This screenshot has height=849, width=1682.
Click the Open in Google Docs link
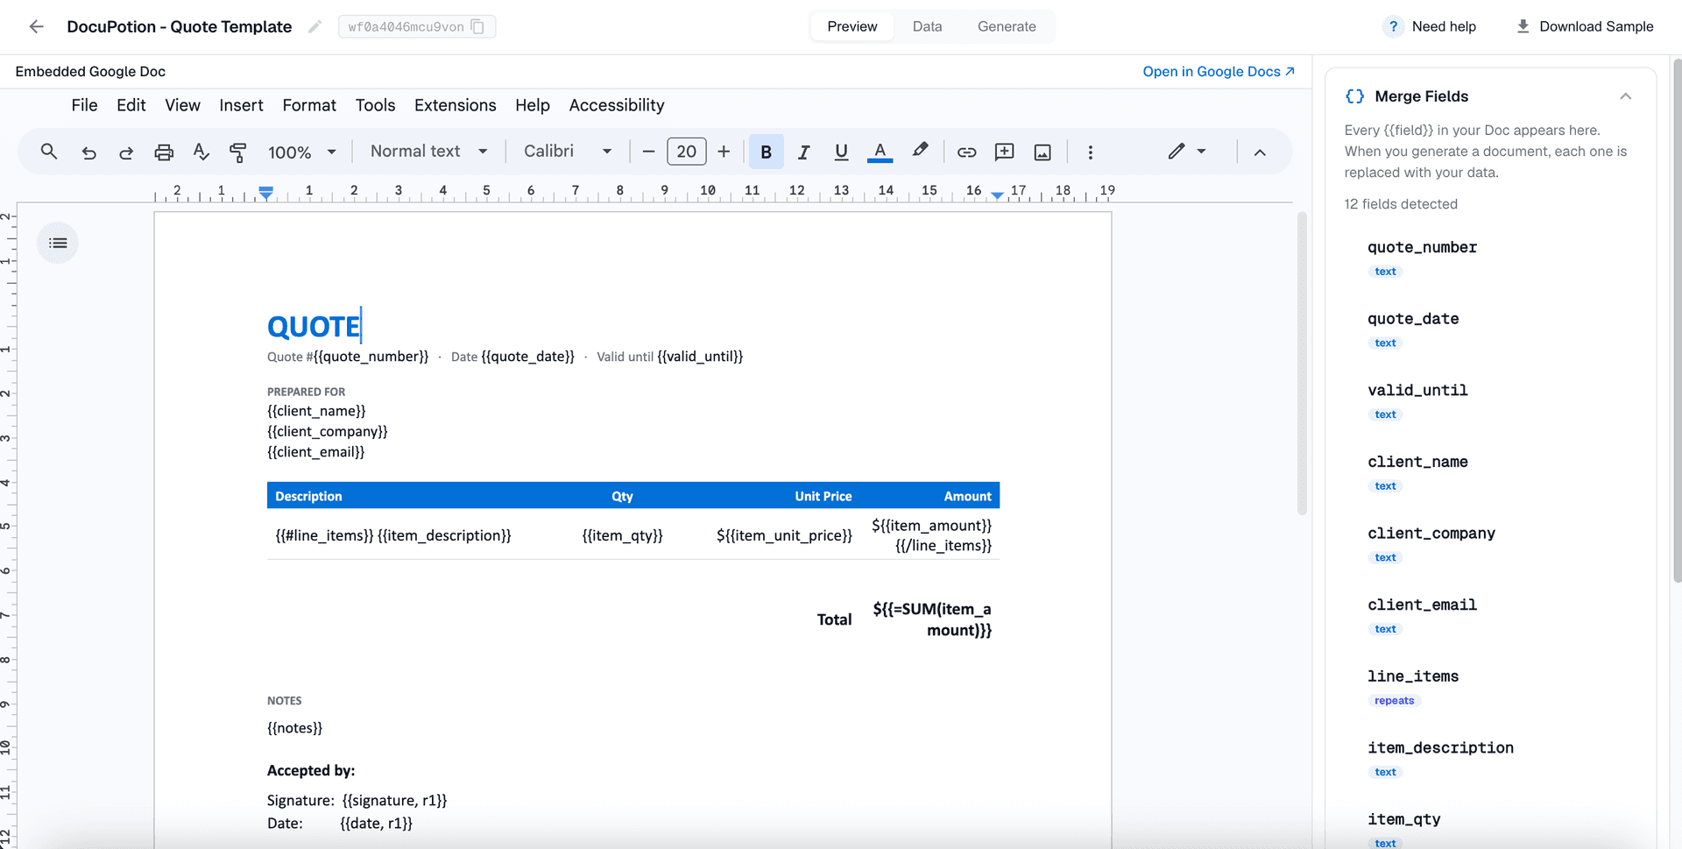tap(1219, 71)
